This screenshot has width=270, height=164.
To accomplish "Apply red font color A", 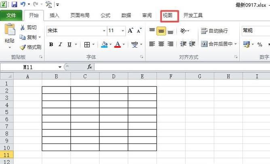I will tap(118, 44).
